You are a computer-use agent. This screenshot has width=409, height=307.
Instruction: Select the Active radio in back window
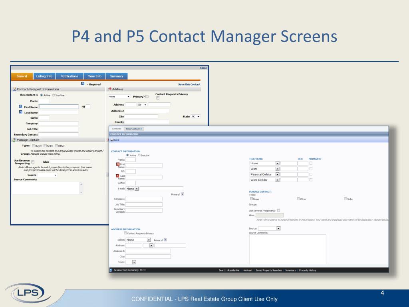[41, 95]
